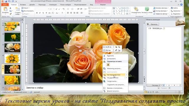Click the Файл (File) button

[5, 5]
